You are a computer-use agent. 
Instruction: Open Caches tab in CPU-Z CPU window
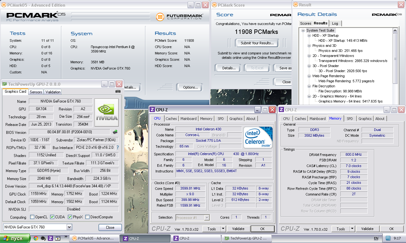tap(171, 119)
